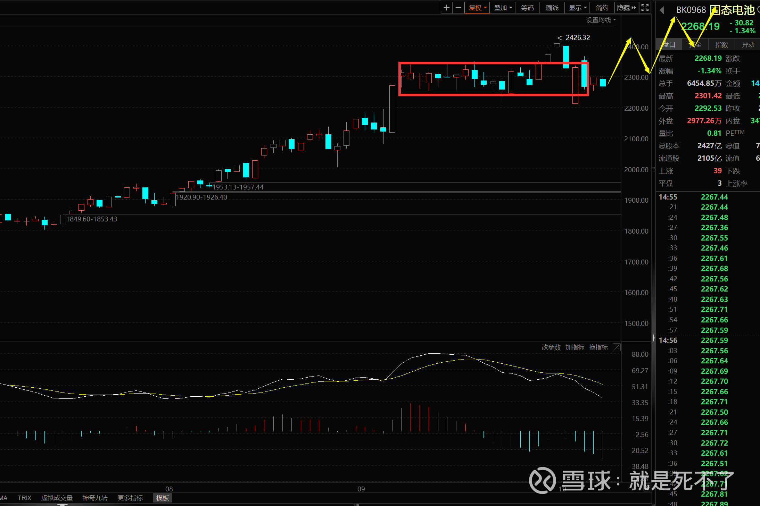Select the TRIX indicator tab
This screenshot has height=506, width=760.
point(24,498)
